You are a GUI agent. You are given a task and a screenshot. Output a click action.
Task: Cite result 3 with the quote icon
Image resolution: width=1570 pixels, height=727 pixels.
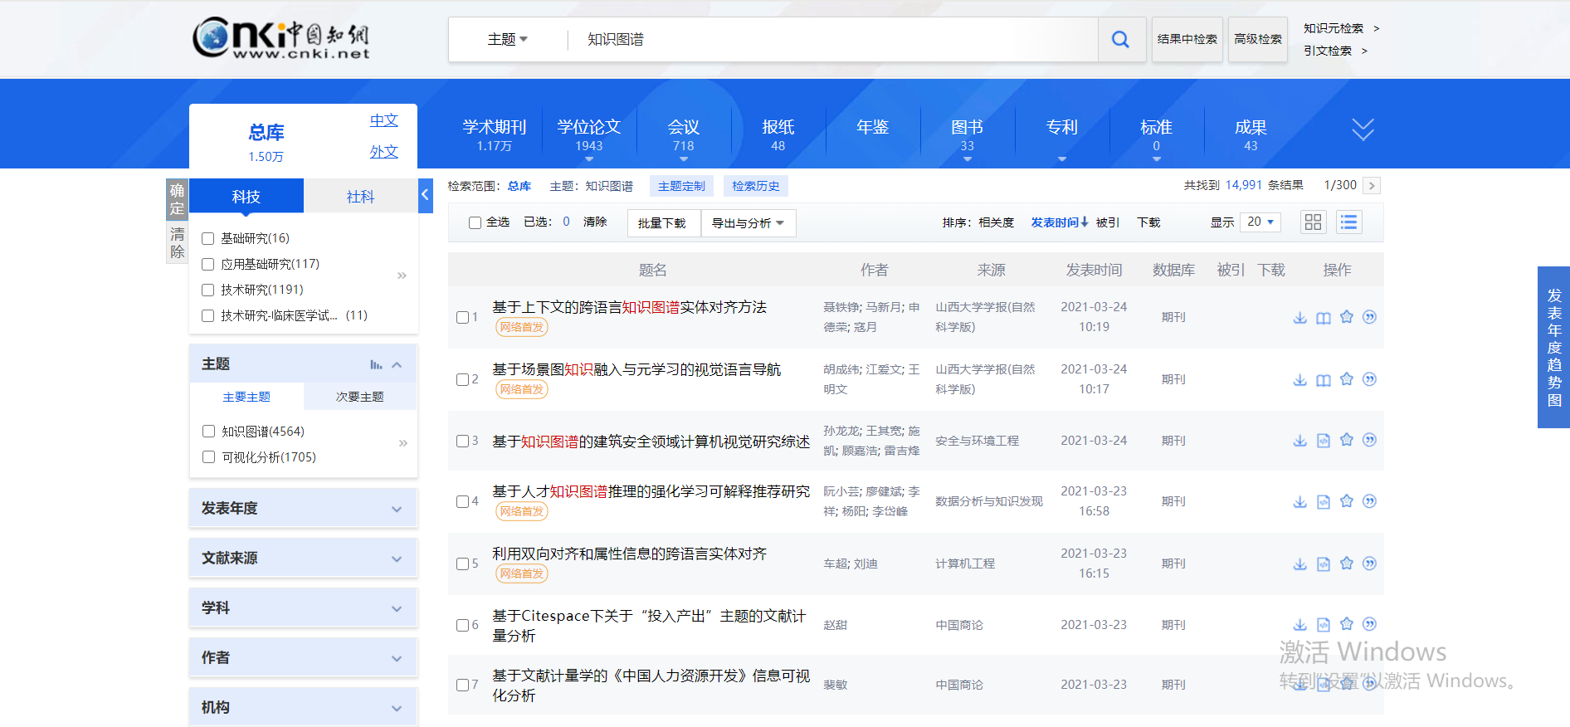[1370, 440]
